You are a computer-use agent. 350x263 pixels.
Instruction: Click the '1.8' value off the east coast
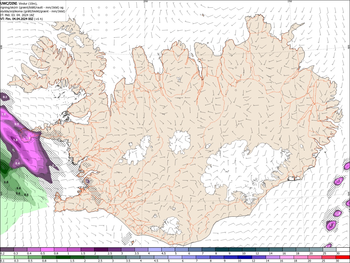pos(339,181)
